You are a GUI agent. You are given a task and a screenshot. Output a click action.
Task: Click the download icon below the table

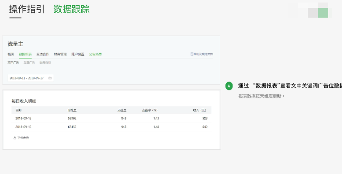click(x=15, y=138)
